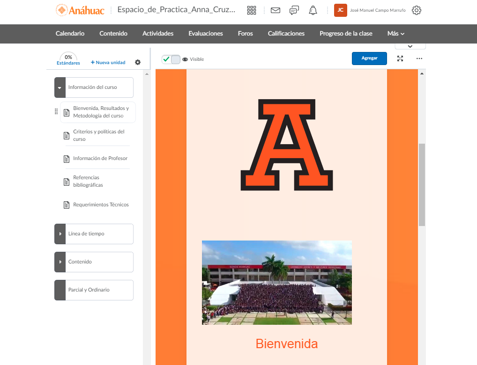Click the sidebar settings gear icon
This screenshot has height=365, width=477.
(x=138, y=62)
